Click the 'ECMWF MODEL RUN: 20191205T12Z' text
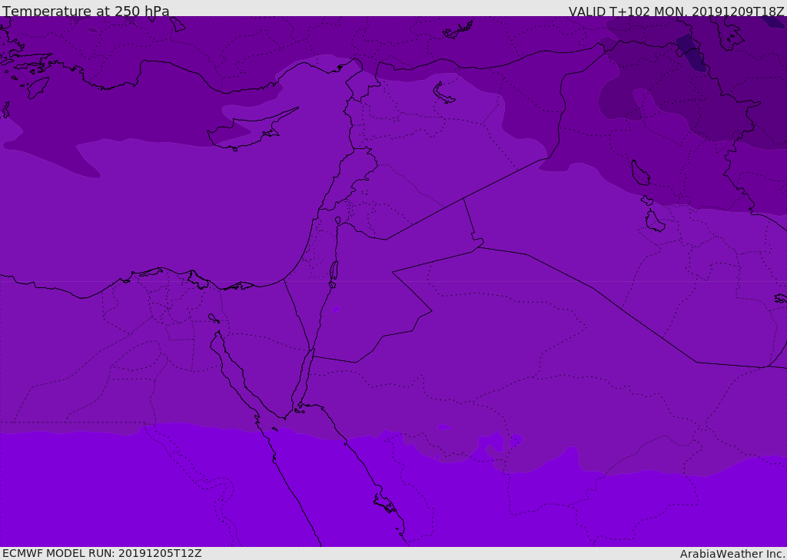This screenshot has width=787, height=560. coord(102,553)
